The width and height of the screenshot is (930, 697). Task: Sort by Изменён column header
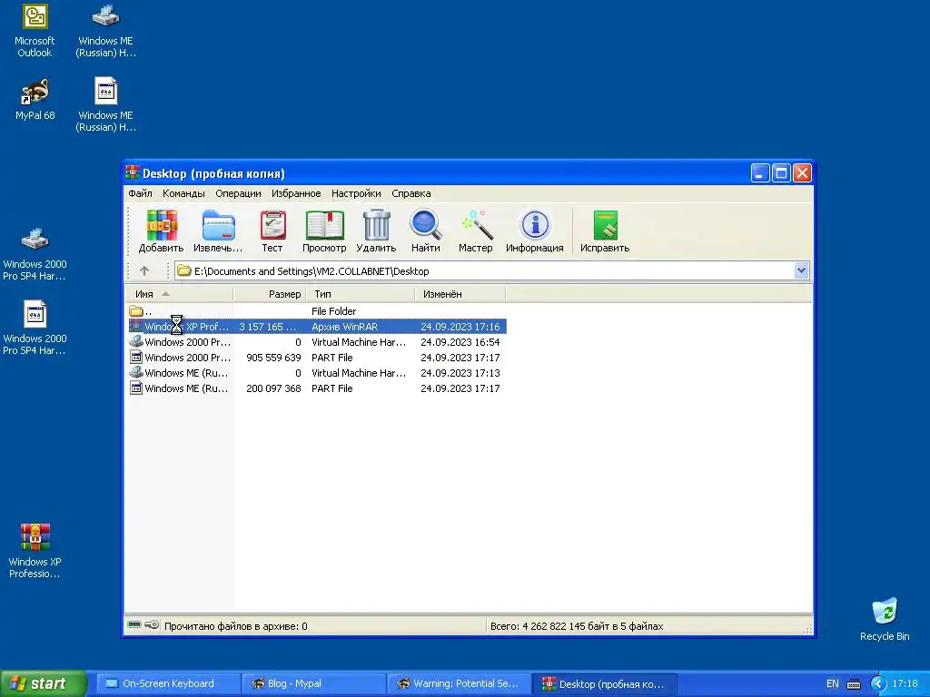click(460, 294)
